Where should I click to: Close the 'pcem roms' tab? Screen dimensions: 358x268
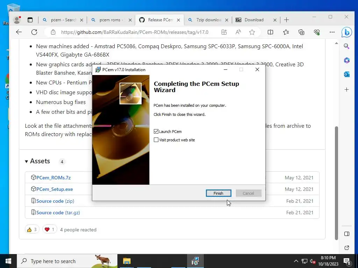click(x=130, y=20)
